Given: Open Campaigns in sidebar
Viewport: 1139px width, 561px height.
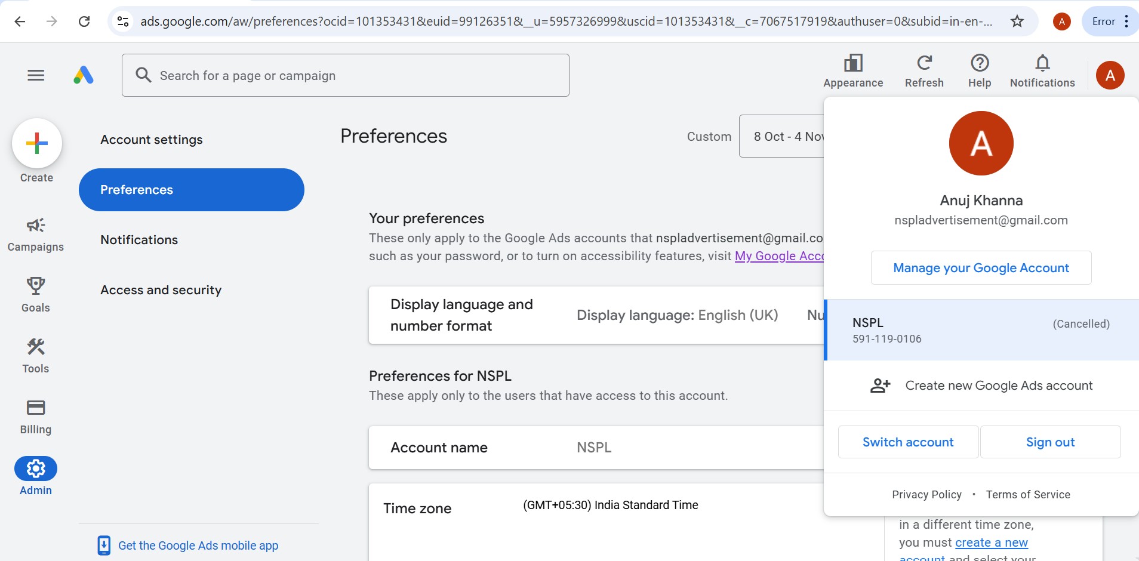Looking at the screenshot, I should tap(36, 235).
